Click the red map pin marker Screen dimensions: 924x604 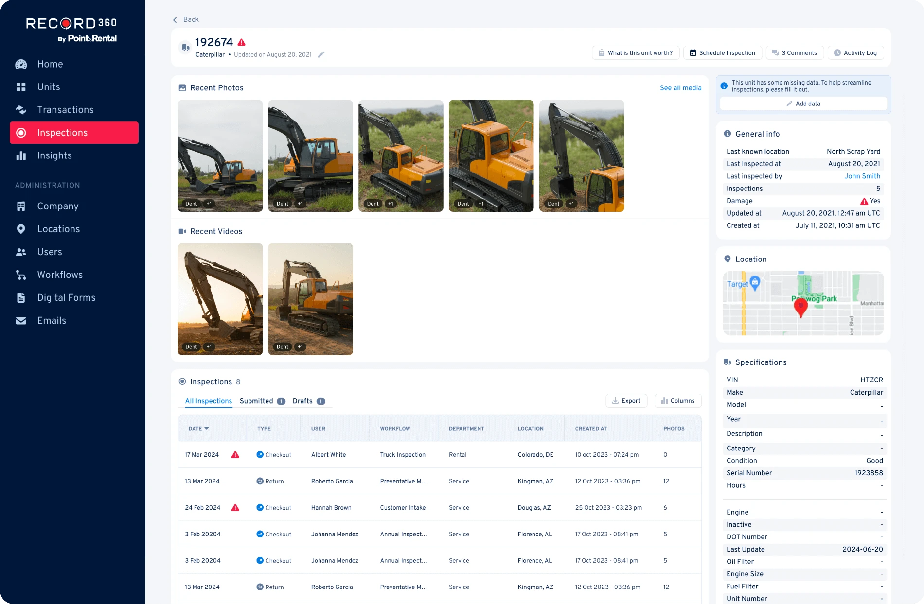coord(800,307)
